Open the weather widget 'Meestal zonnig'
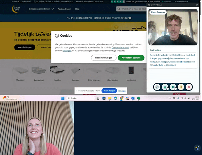 [x=10, y=98]
